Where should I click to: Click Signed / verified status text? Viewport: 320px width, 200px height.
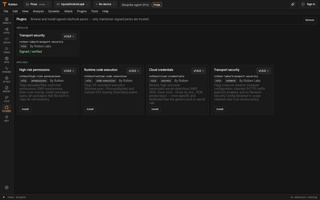[x=31, y=51]
